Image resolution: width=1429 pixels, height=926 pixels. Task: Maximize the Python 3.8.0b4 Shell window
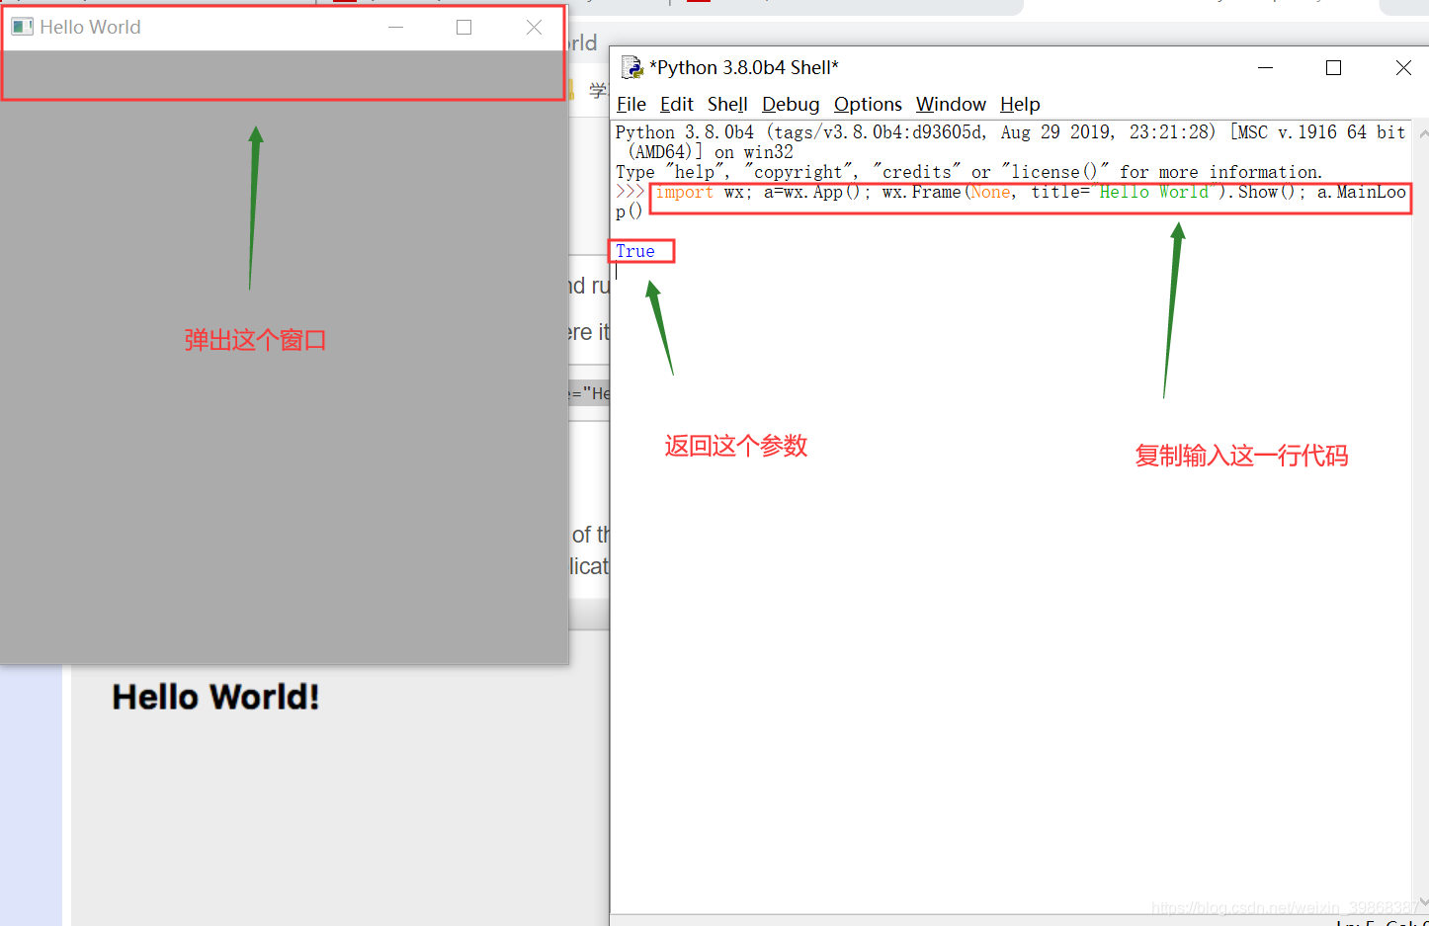point(1333,67)
